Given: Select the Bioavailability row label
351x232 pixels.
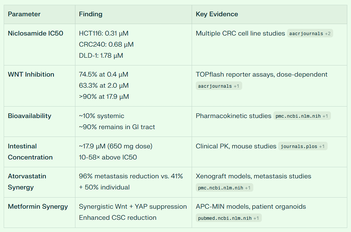Looking at the screenshot, I should pos(29,116).
